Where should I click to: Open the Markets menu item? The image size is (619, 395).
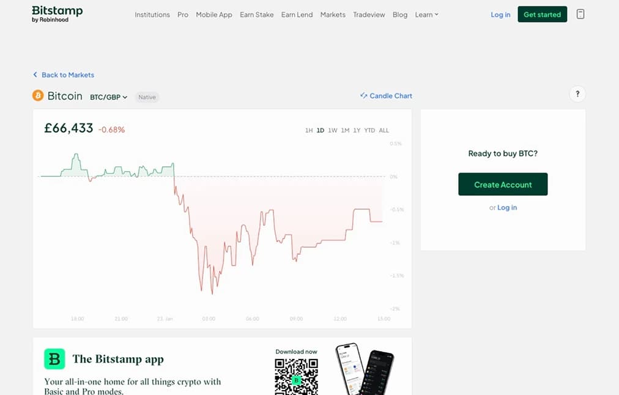[332, 14]
